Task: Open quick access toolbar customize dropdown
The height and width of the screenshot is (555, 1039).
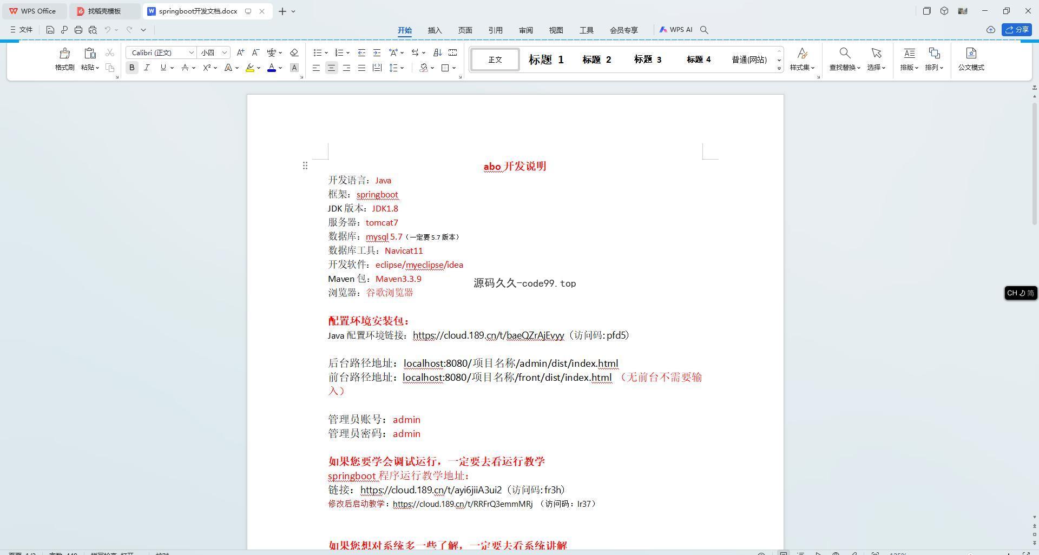Action: [x=143, y=30]
